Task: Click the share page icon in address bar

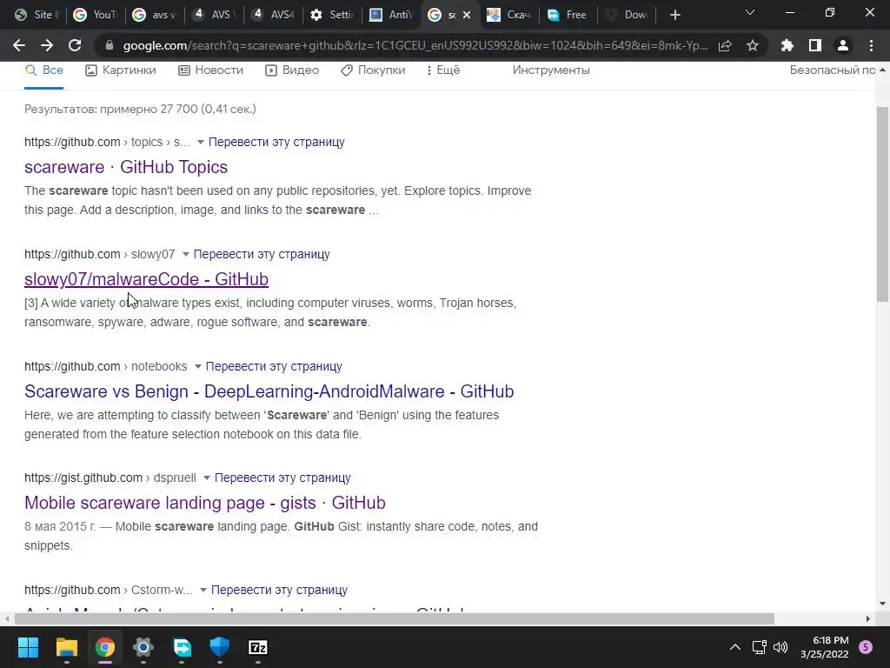Action: click(x=725, y=45)
